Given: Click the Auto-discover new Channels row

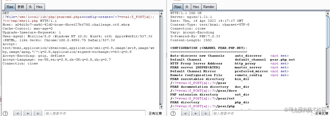Looking at the screenshot, I should pyautogui.click(x=229, y=56).
